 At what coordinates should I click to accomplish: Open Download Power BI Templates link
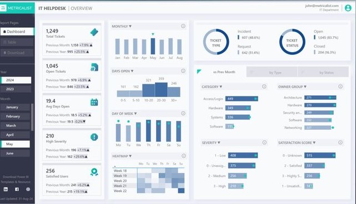pyautogui.click(x=16, y=179)
